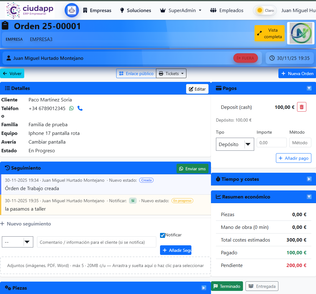Switch the Claro theme toggle

(x=264, y=10)
